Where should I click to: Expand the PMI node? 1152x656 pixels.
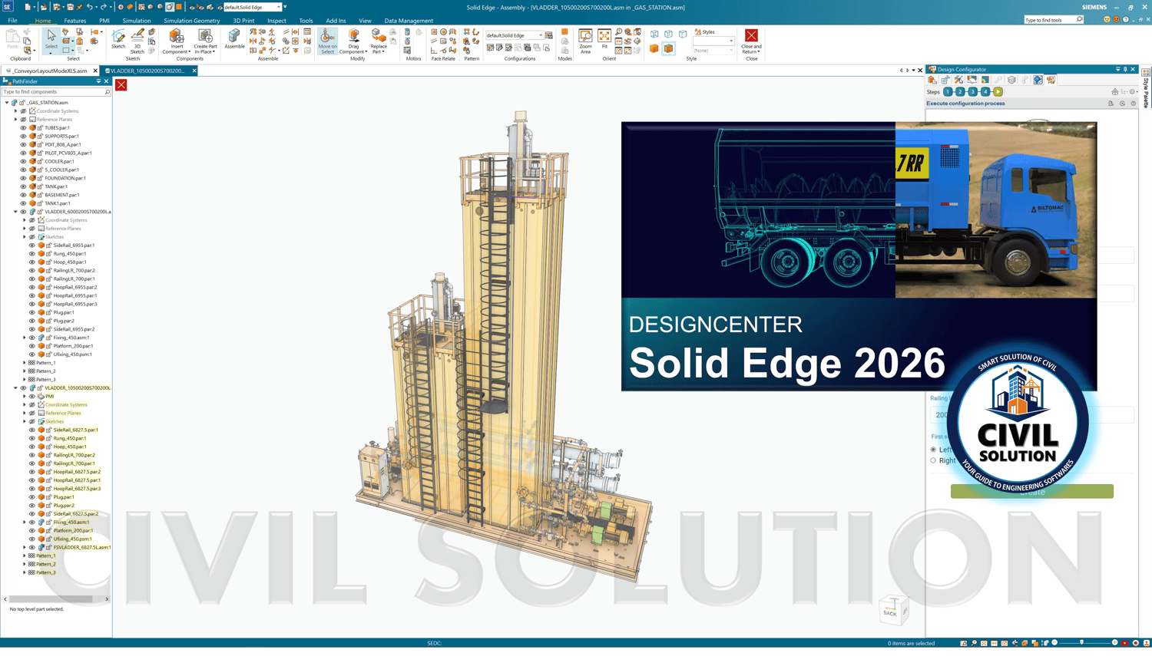pyautogui.click(x=24, y=397)
